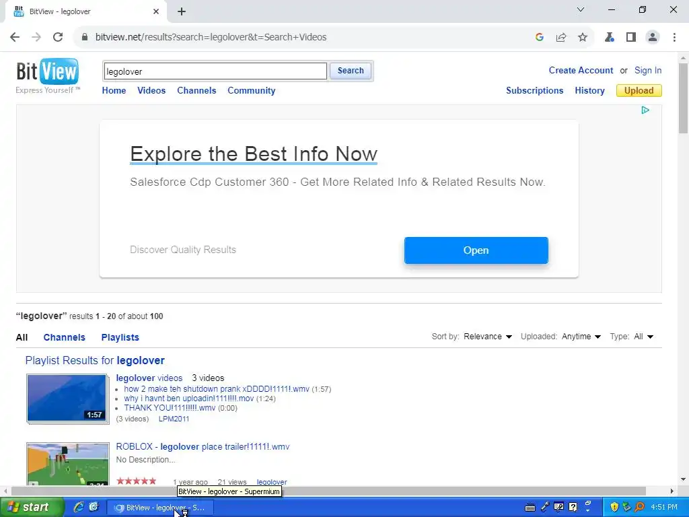Share this page via share icon

coord(561,38)
